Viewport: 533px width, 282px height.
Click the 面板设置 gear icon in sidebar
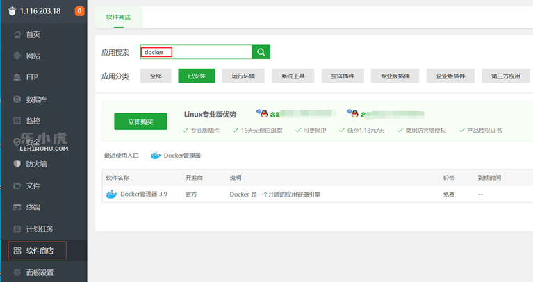point(17,272)
